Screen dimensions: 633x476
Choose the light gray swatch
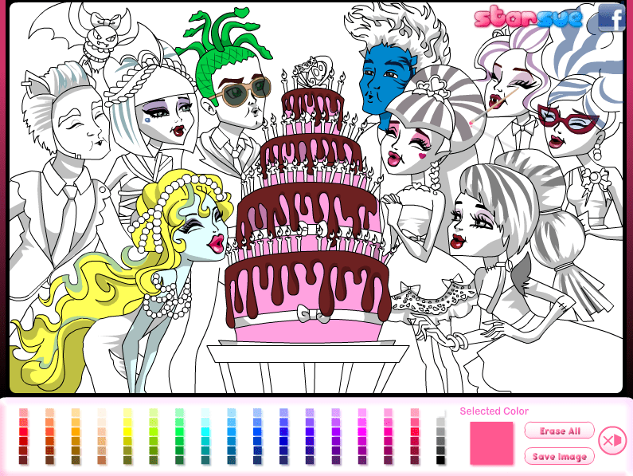[440, 422]
